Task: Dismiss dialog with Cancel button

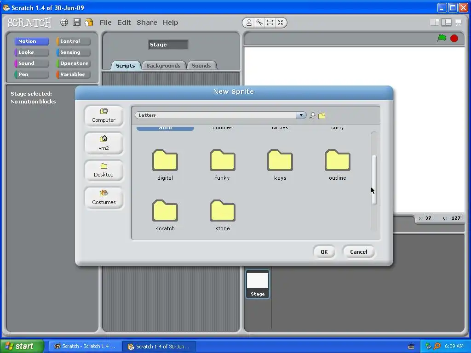Action: 359,252
